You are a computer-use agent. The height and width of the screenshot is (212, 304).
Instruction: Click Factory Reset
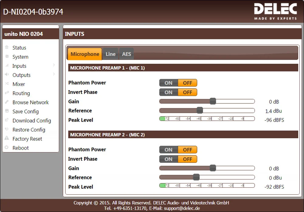click(27, 139)
